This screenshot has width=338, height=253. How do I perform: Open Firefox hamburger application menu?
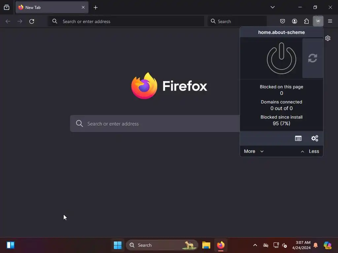coord(330,21)
